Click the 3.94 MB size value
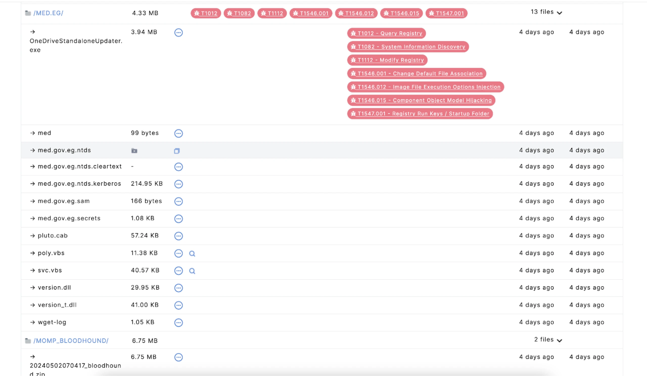647x376 pixels. pyautogui.click(x=144, y=32)
